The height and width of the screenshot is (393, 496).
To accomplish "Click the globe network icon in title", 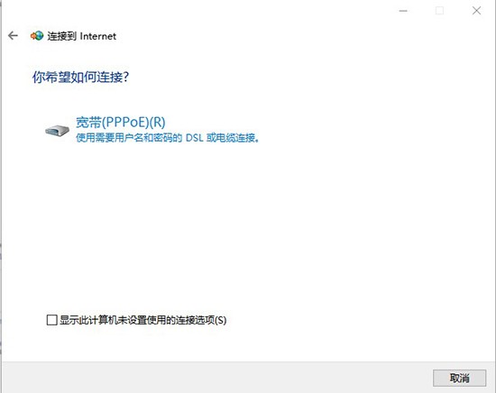I will click(37, 36).
